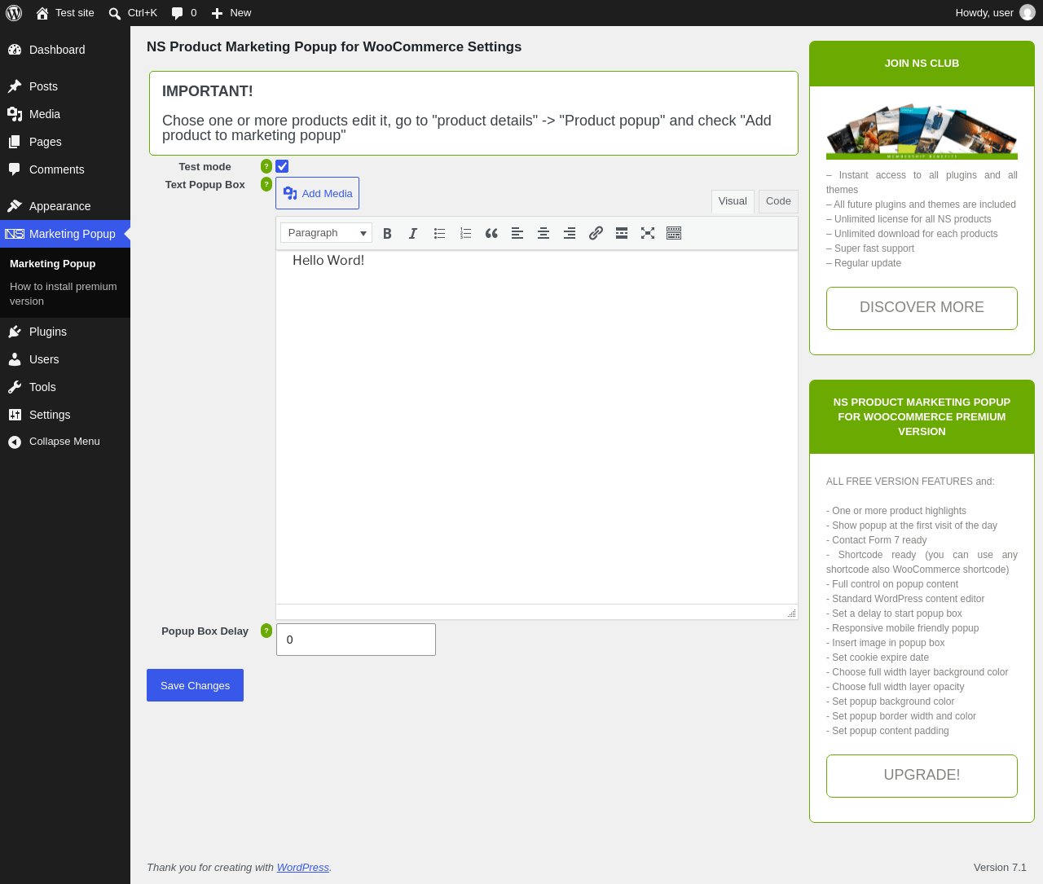Click the 'Super fast support' text

(x=870, y=248)
